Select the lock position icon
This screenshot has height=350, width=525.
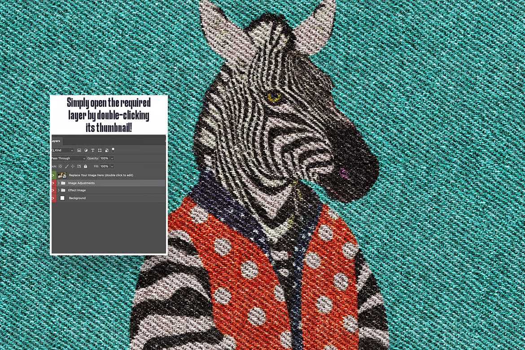(x=73, y=166)
